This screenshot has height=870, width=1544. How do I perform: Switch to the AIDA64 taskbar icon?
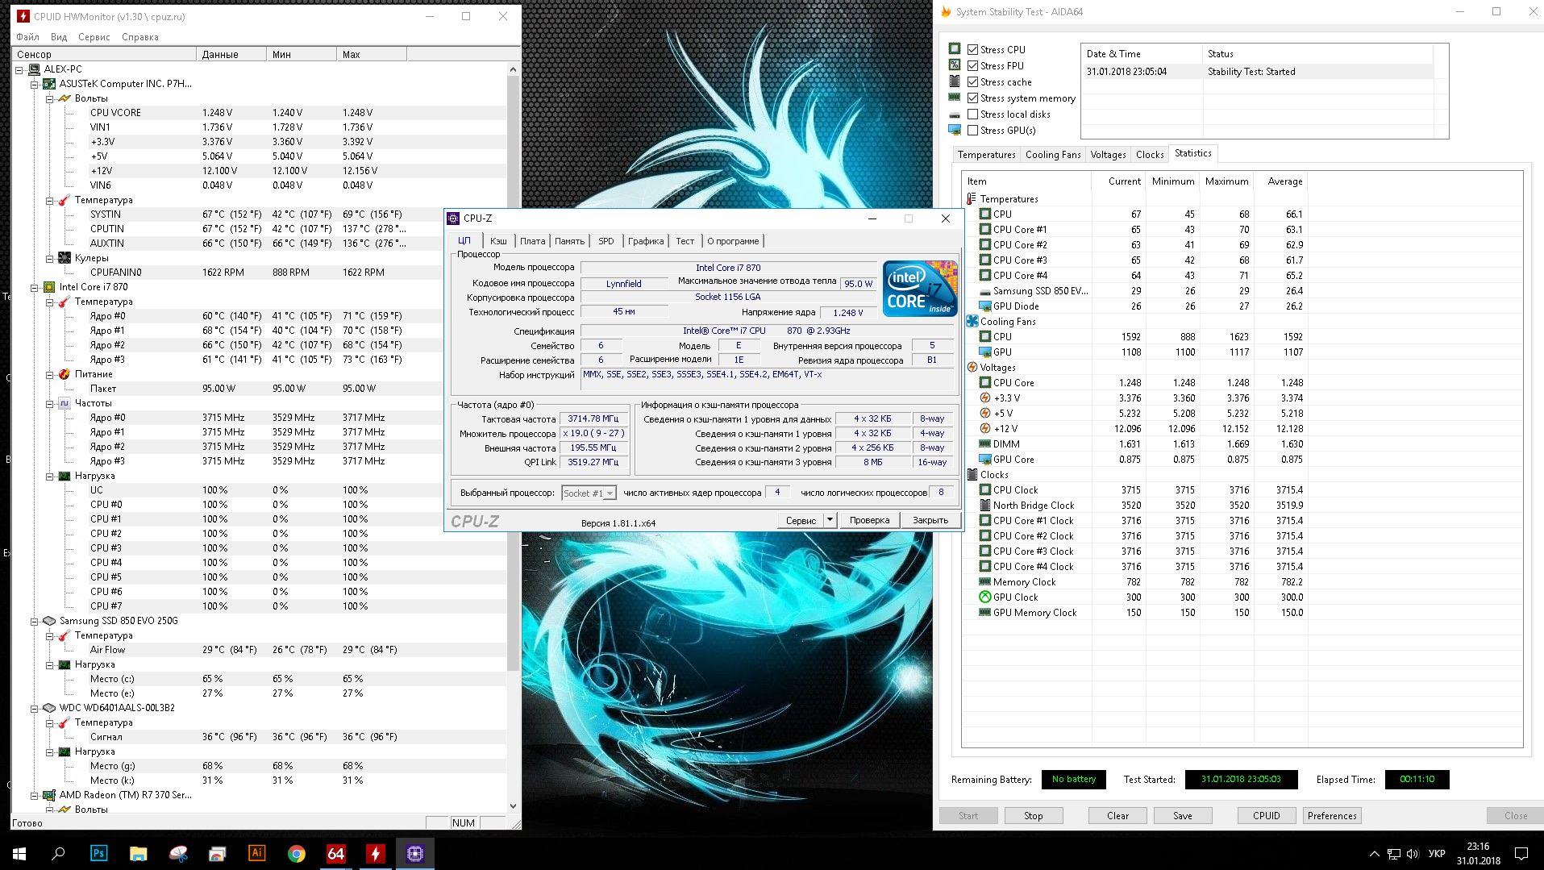pyautogui.click(x=336, y=853)
